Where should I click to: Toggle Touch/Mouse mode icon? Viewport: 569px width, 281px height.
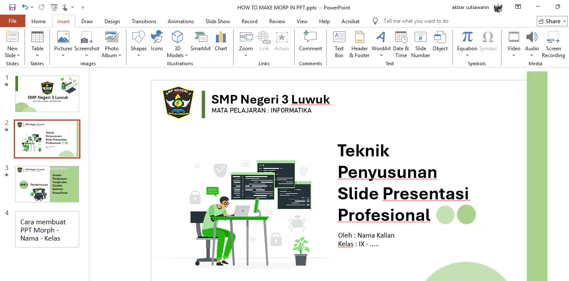click(65, 7)
